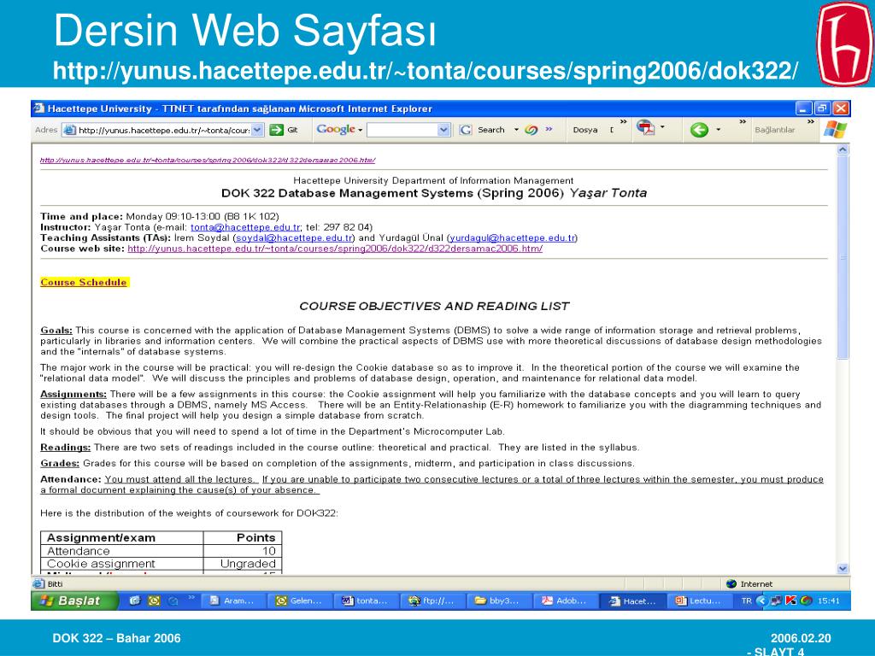
Task: Click the Bitti status bar page icon
Action: [38, 583]
